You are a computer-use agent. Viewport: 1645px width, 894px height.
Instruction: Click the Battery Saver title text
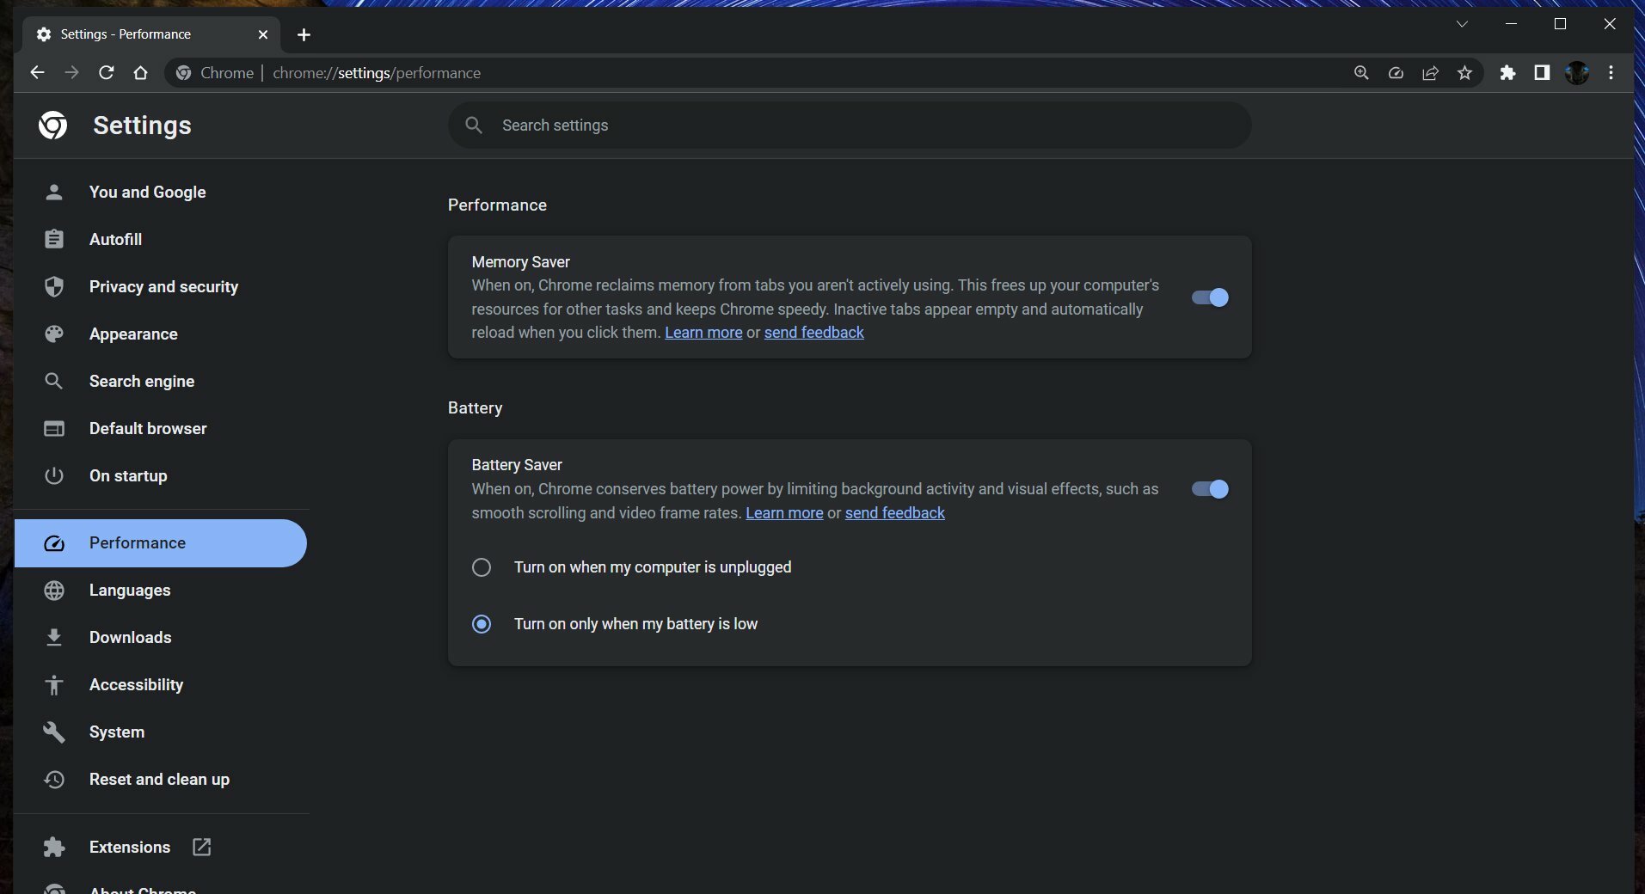[517, 465]
